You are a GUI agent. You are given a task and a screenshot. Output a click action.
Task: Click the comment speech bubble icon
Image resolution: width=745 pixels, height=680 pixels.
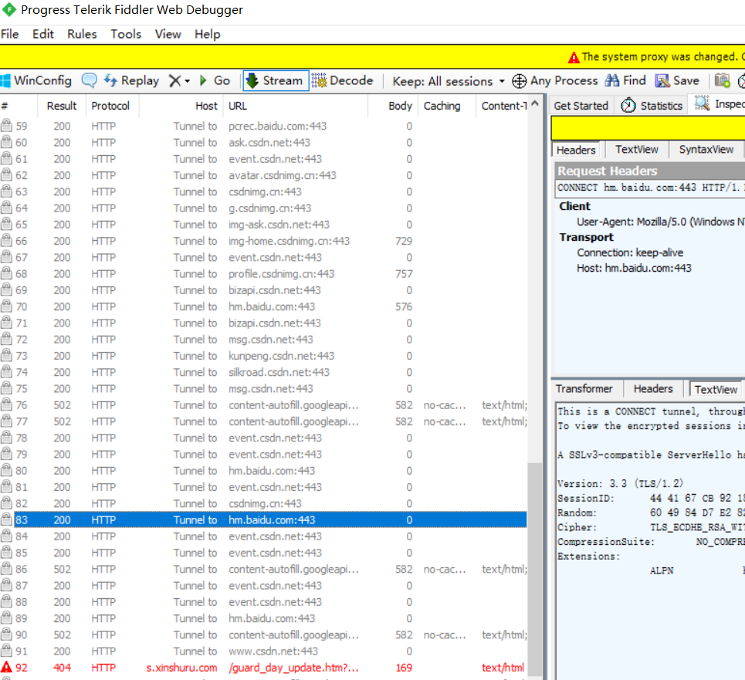pos(89,80)
